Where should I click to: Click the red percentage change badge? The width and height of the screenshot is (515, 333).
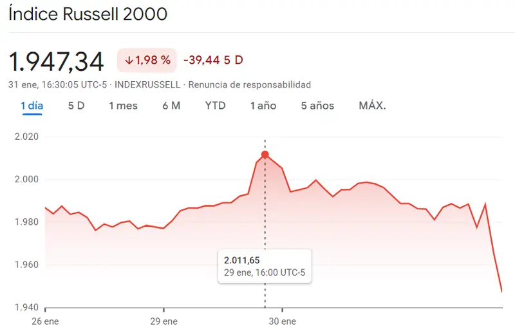147,61
